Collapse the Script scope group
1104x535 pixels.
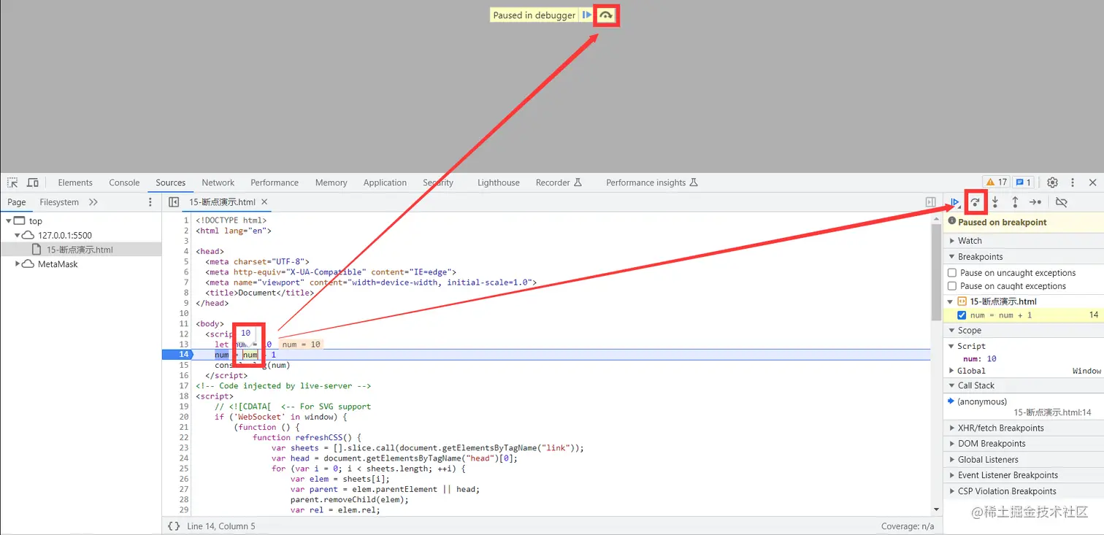coord(953,347)
